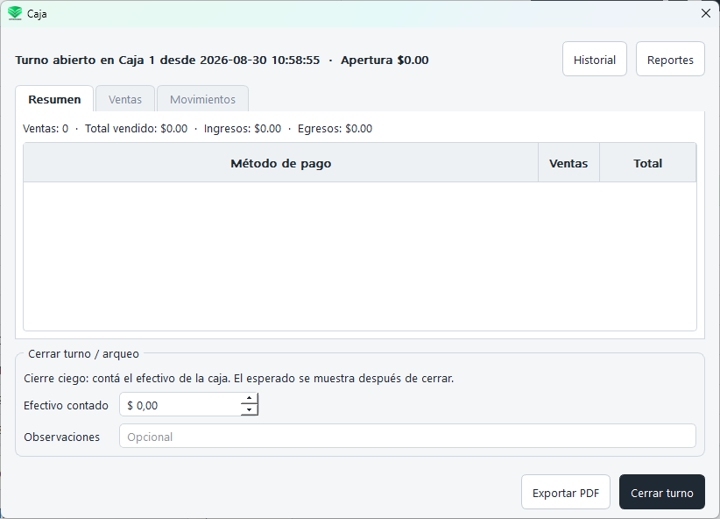Sort by the Ventas column header
The width and height of the screenshot is (720, 519).
568,163
